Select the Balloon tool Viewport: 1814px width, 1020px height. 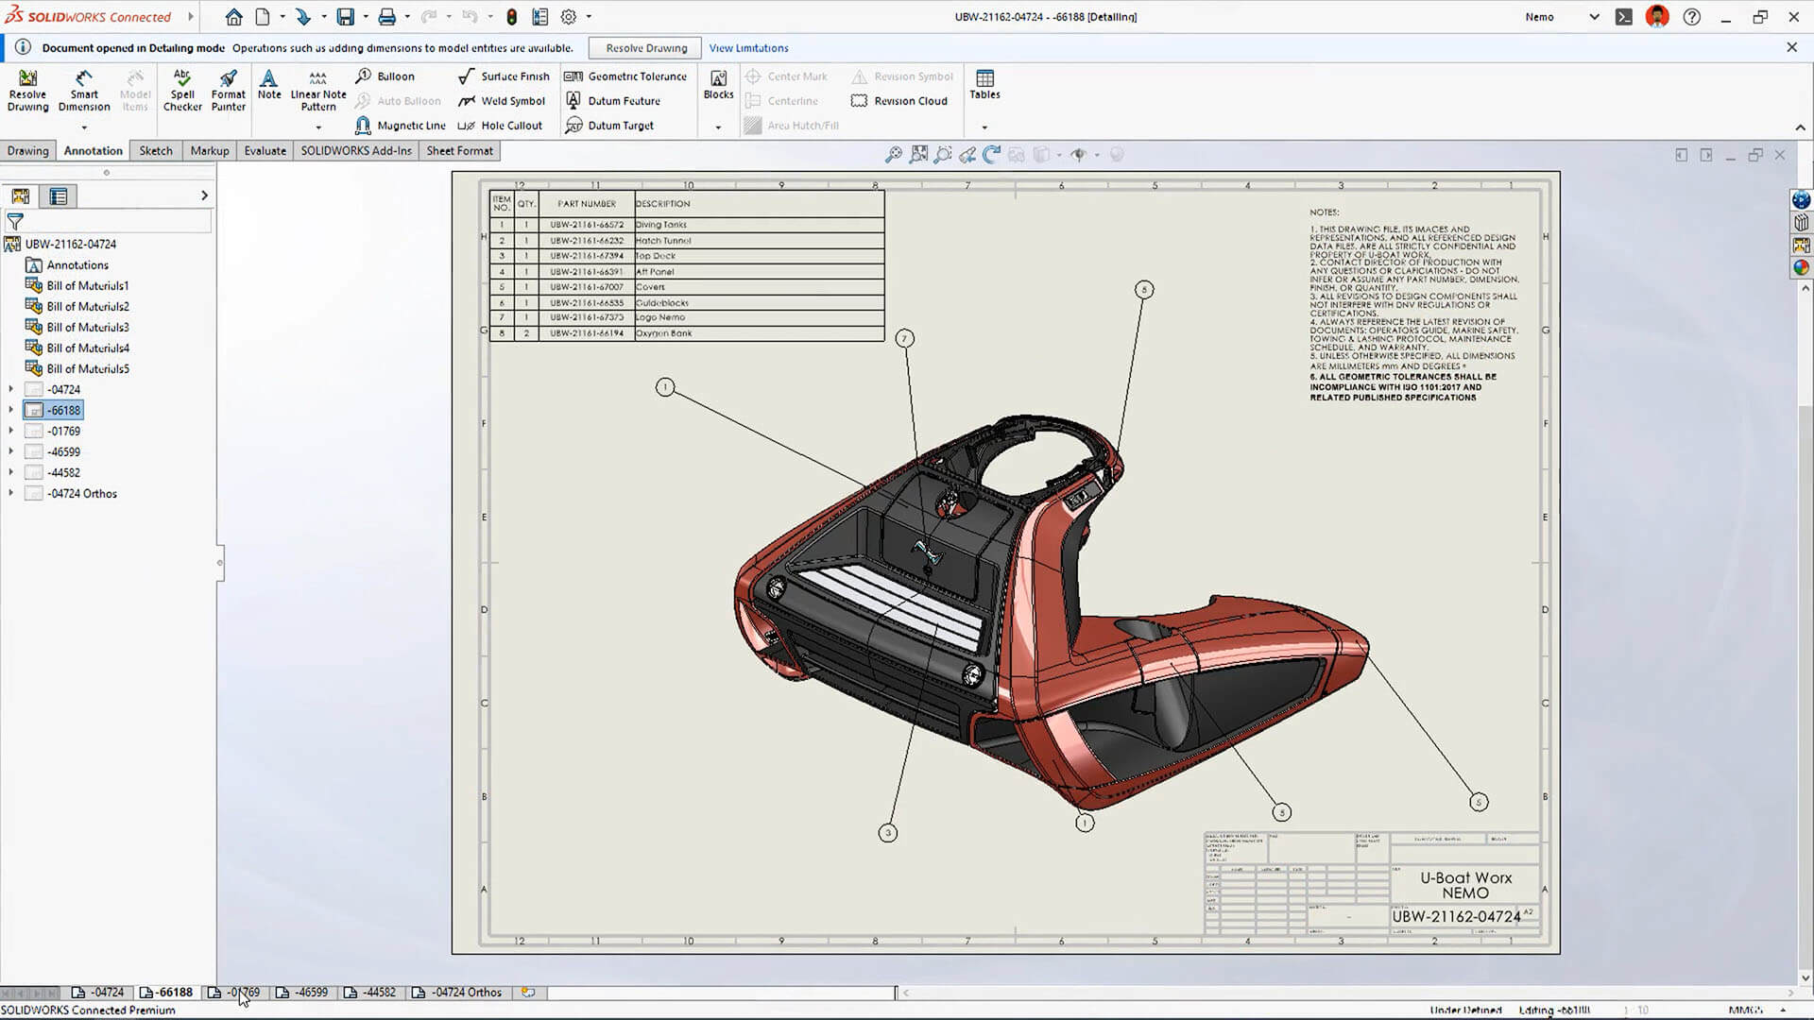385,76
